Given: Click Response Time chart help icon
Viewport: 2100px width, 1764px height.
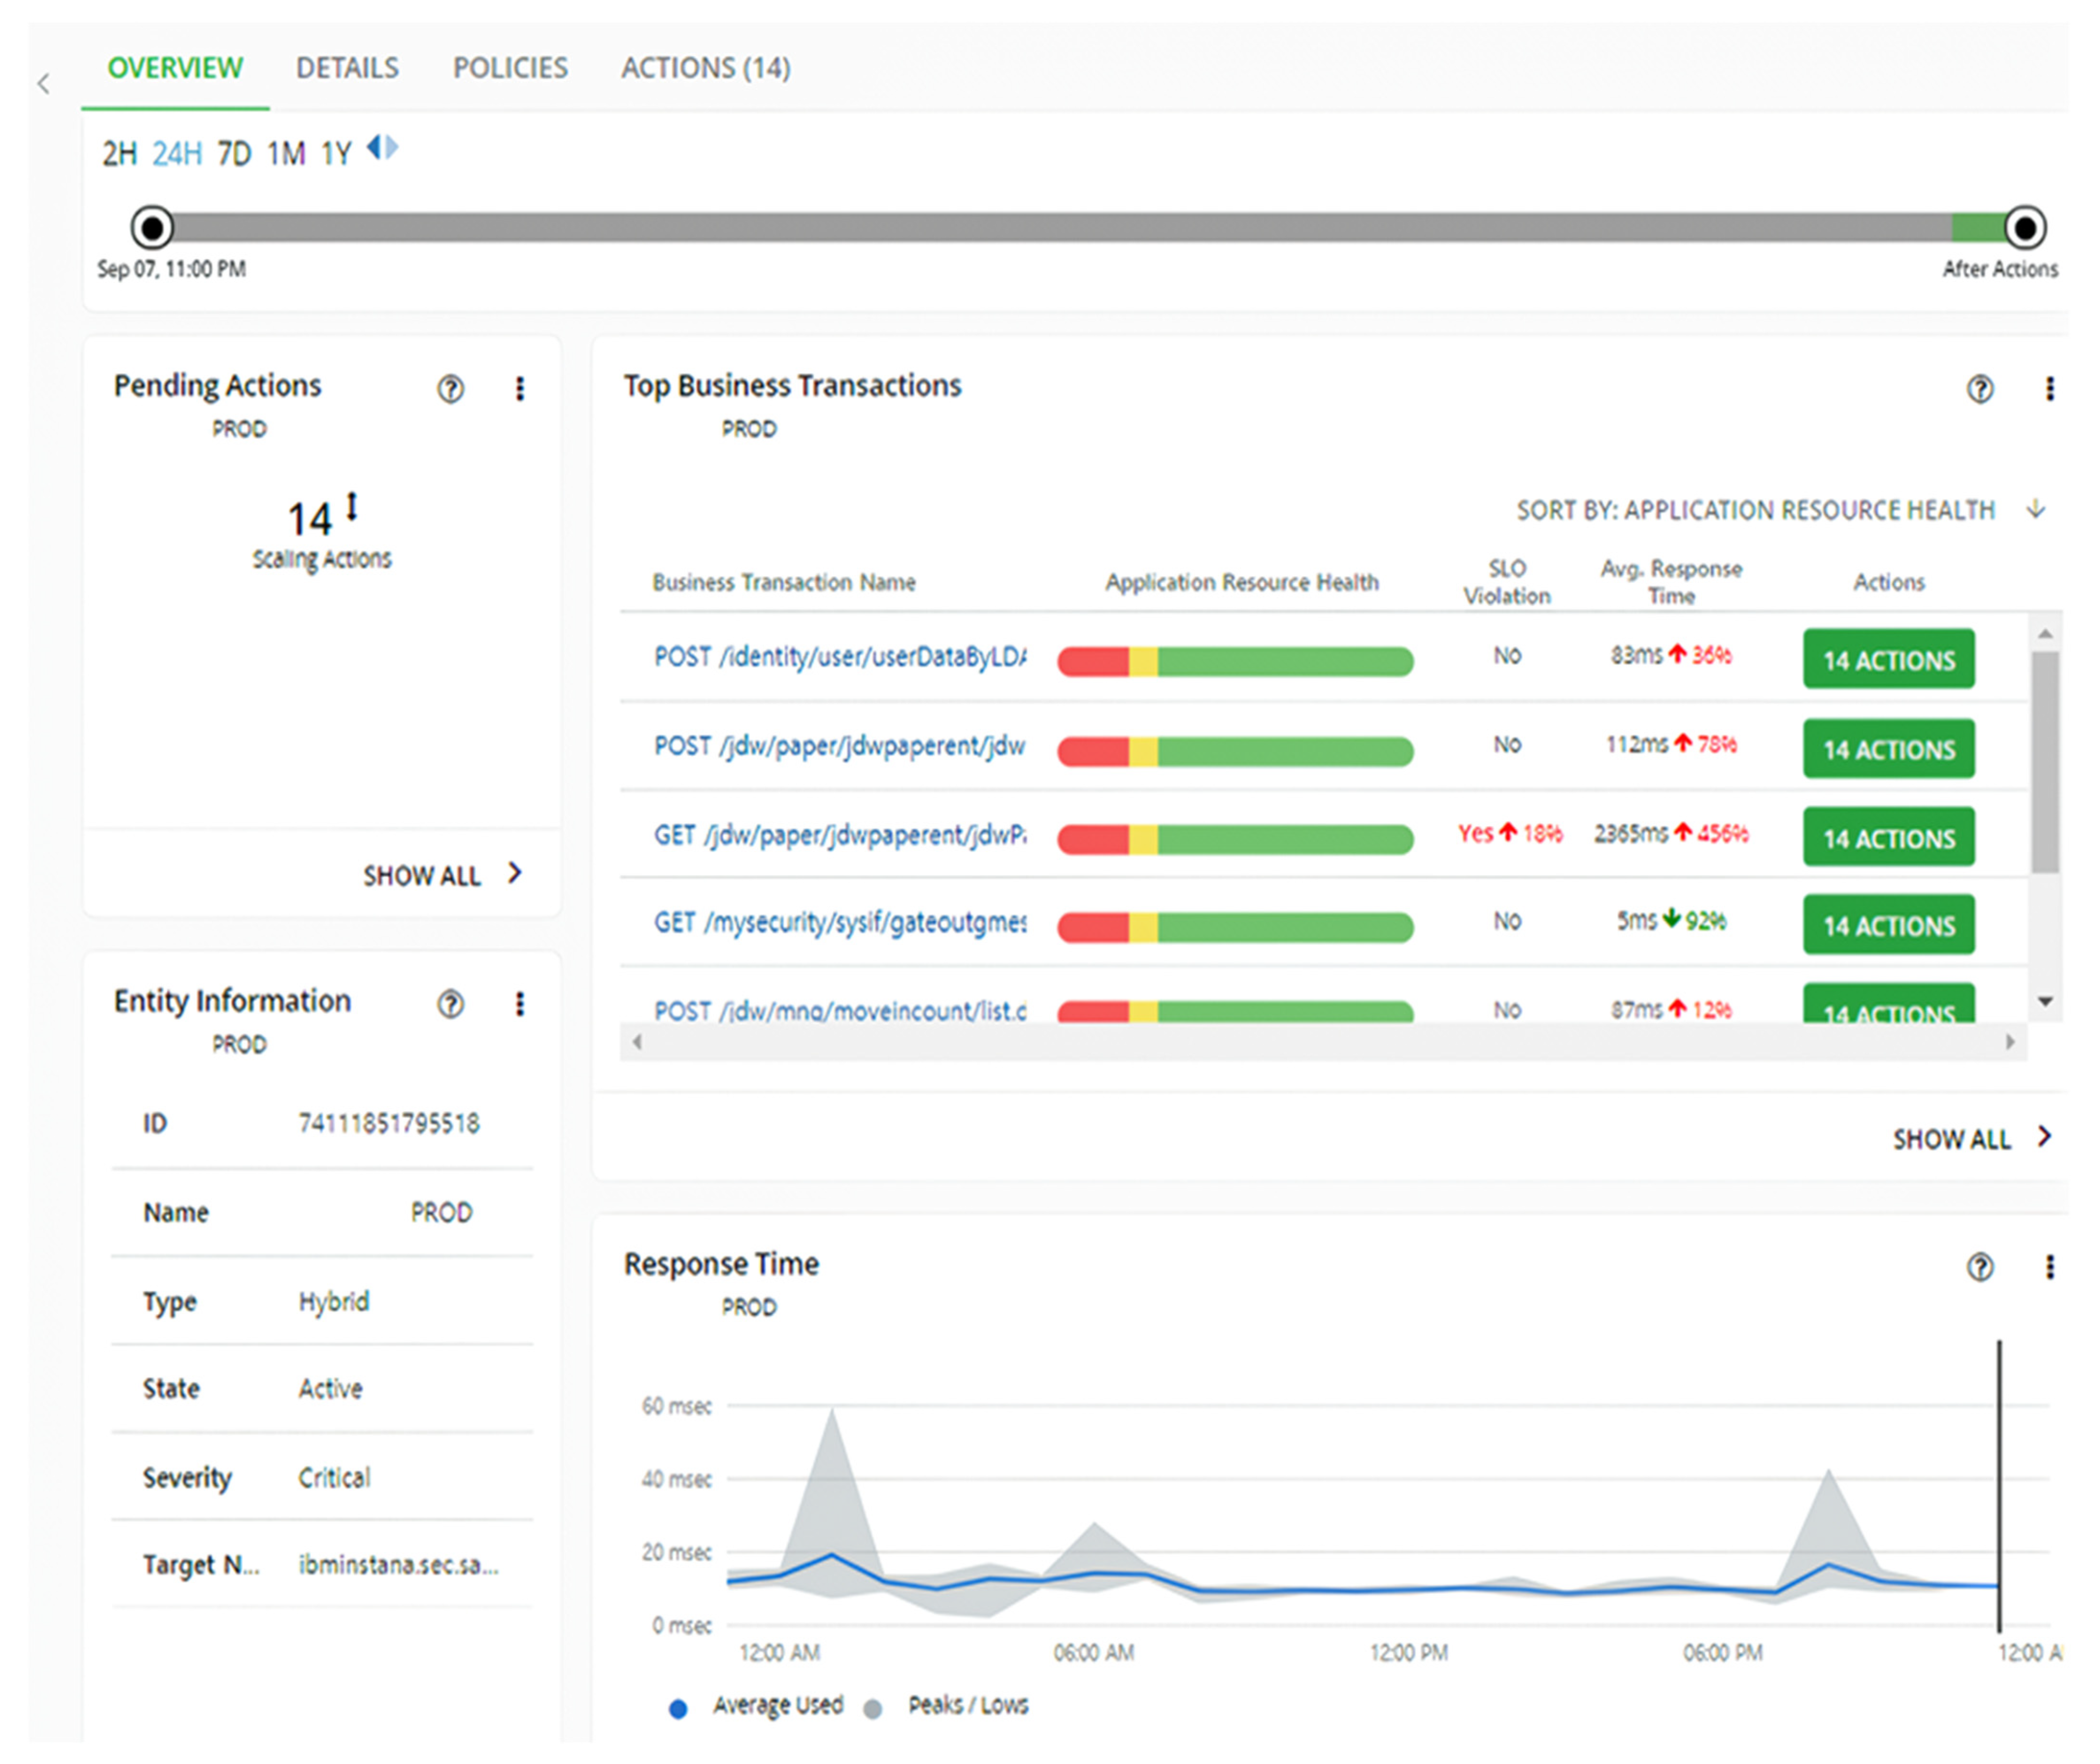Looking at the screenshot, I should [x=1979, y=1268].
